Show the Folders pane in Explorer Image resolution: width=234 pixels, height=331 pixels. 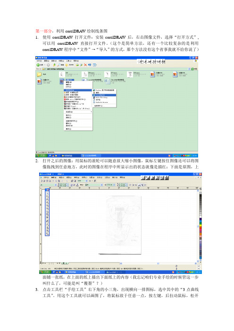click(70, 65)
